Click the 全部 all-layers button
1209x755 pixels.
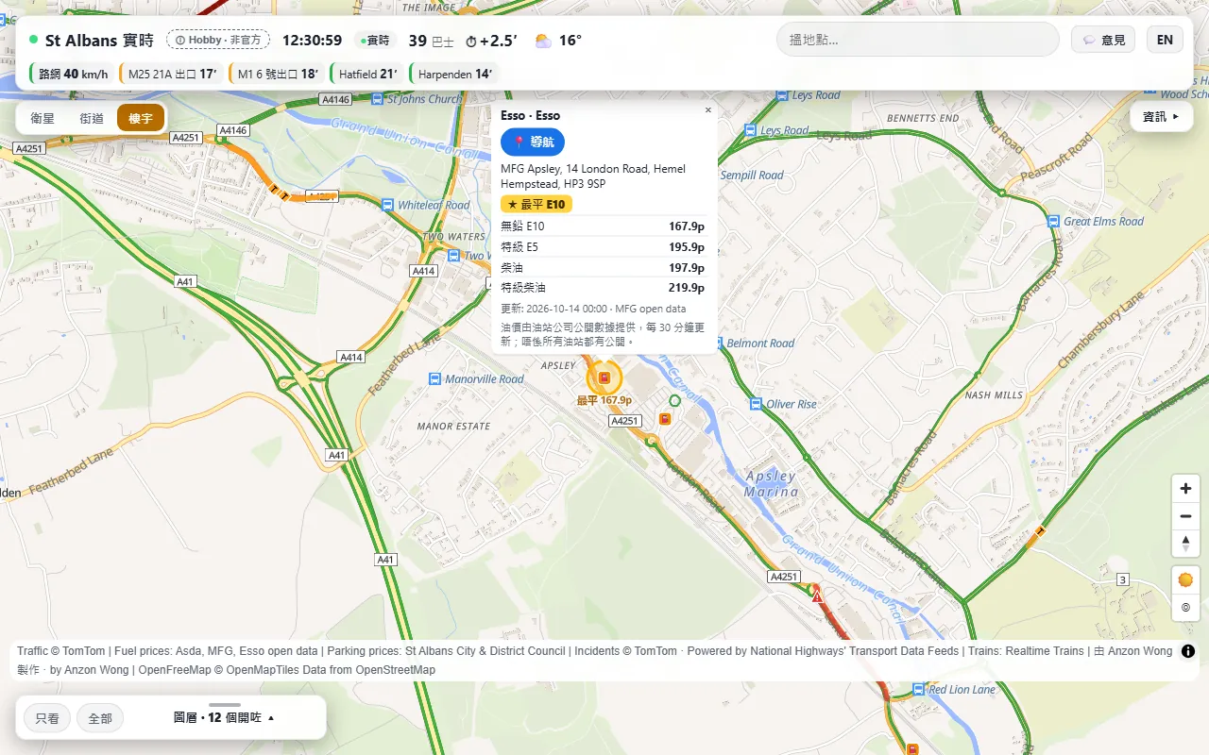pyautogui.click(x=100, y=718)
